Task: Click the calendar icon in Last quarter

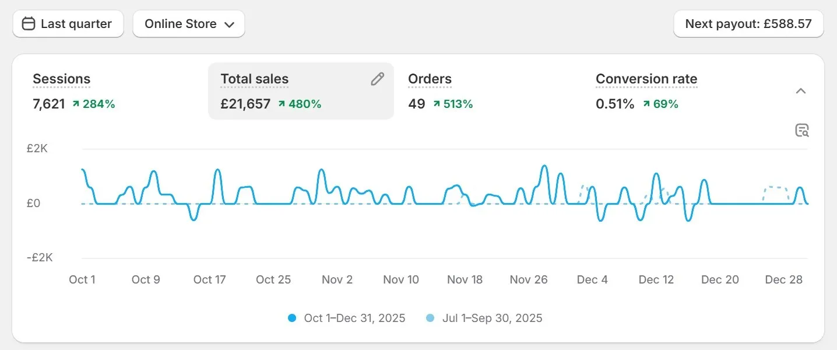Action: (28, 24)
